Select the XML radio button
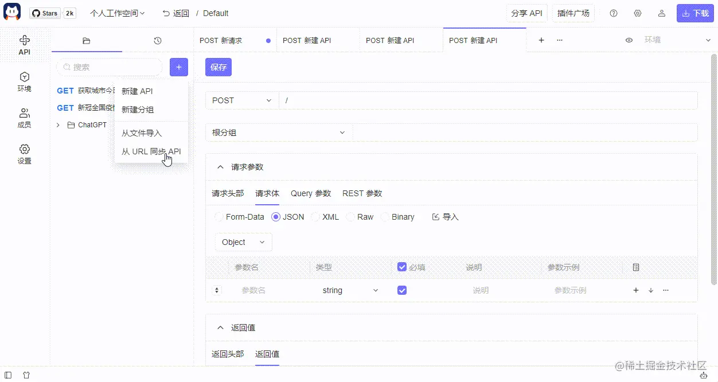The width and height of the screenshot is (718, 382). (315, 217)
